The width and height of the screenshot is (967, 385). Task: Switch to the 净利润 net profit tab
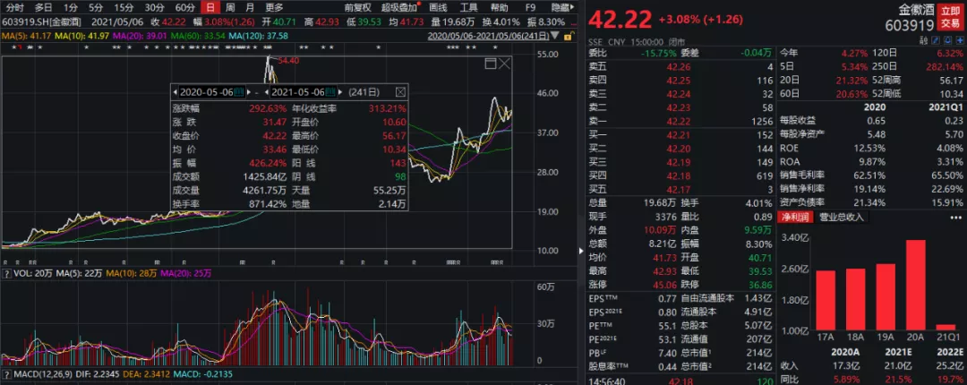click(796, 218)
